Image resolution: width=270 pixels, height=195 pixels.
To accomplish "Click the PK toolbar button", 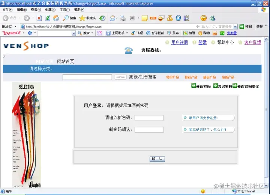I will [x=99, y=33].
